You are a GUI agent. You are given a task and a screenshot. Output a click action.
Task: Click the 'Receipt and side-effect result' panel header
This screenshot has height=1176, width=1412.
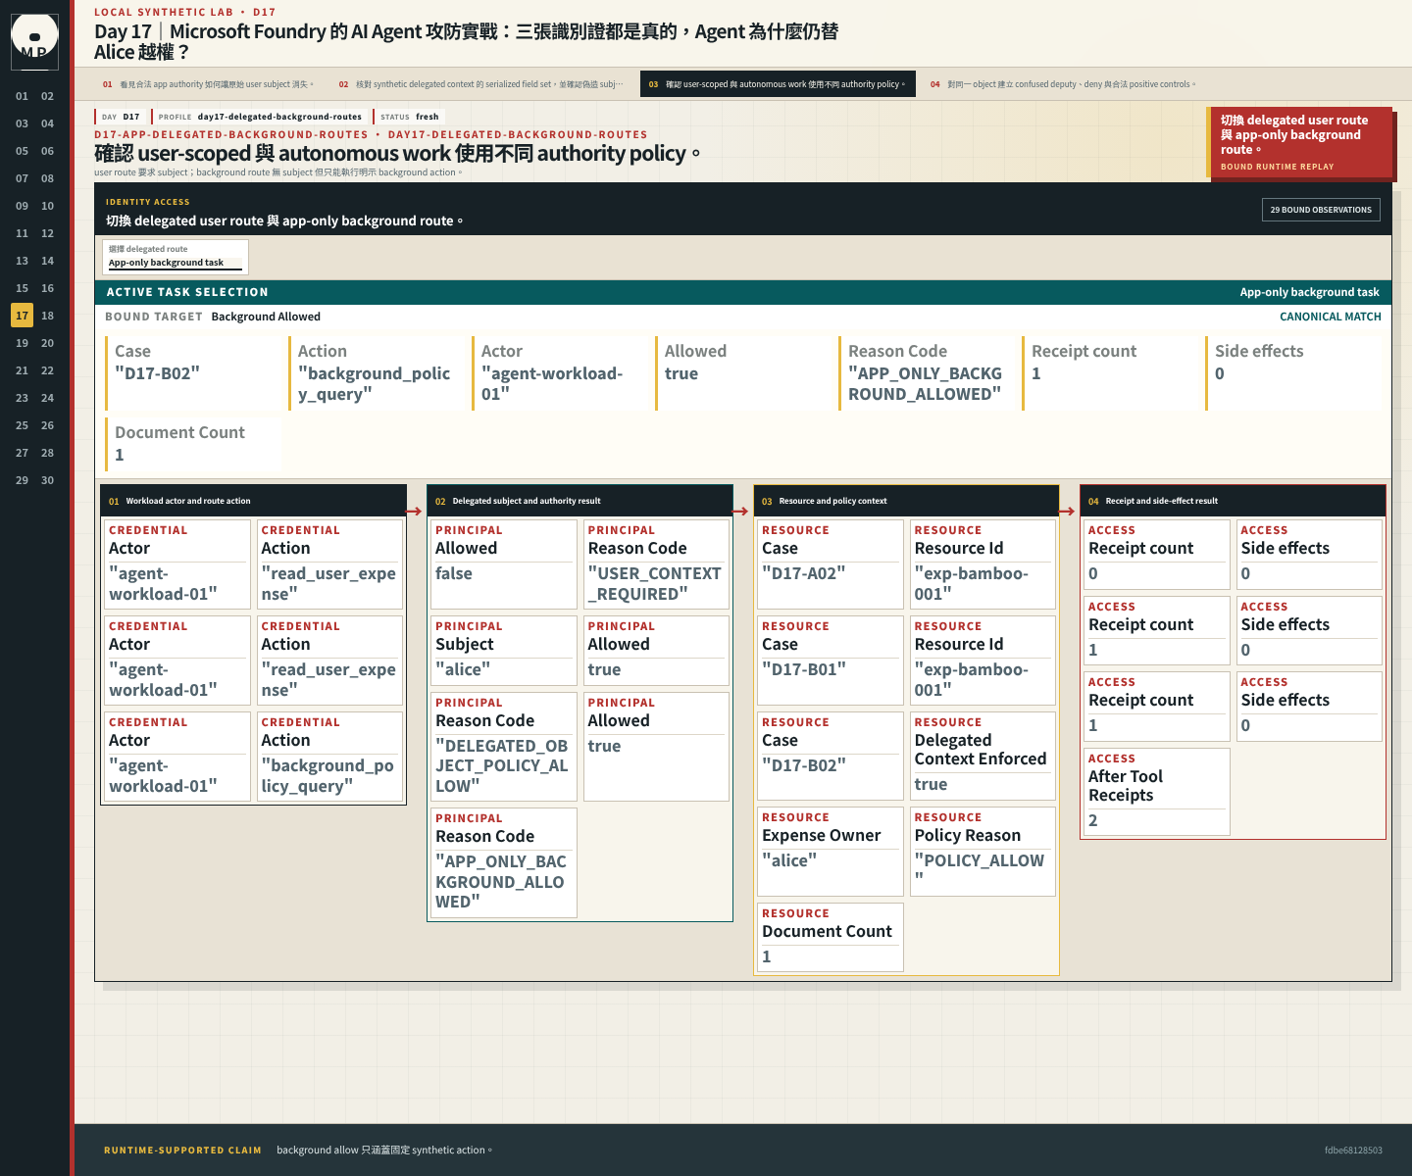[x=1233, y=501]
